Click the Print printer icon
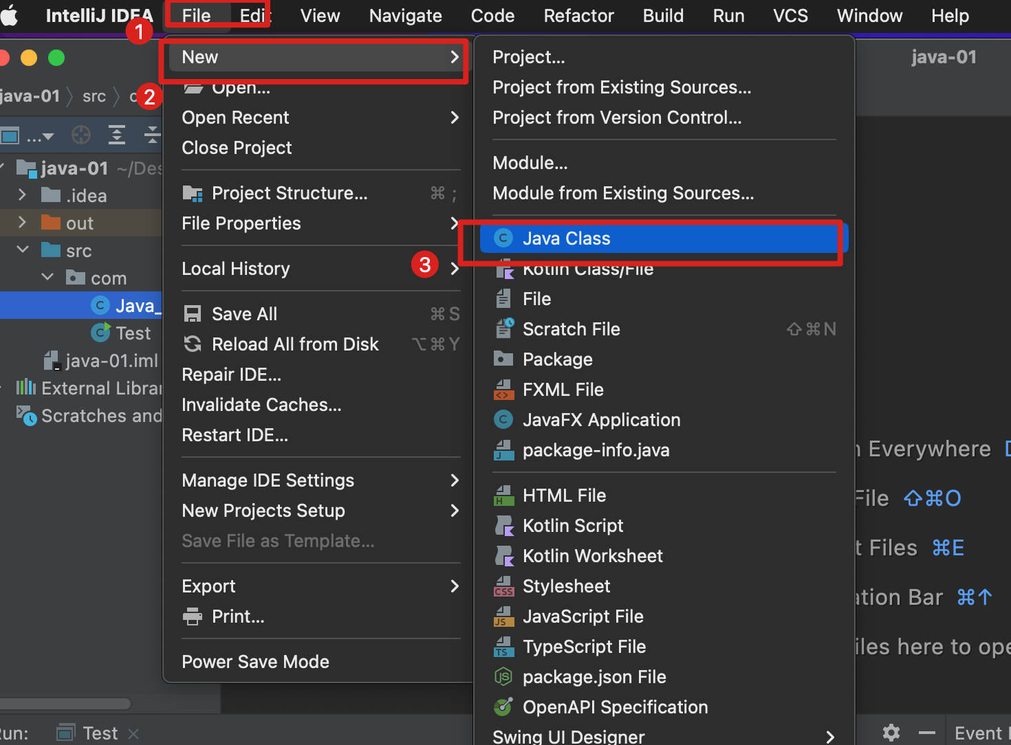 193,616
